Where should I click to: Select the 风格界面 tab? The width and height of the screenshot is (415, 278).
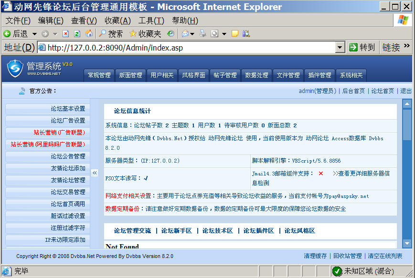(x=193, y=75)
